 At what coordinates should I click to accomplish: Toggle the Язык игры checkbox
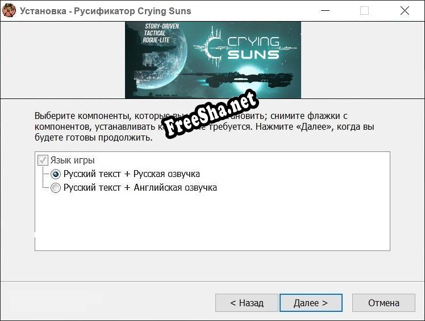(x=43, y=160)
